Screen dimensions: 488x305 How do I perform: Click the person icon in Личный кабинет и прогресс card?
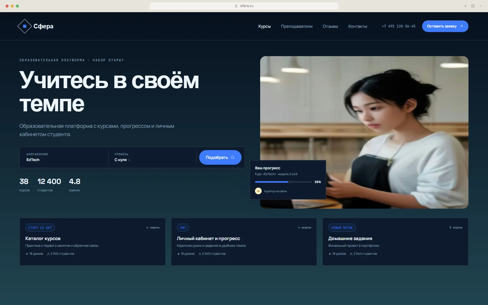pos(200,254)
